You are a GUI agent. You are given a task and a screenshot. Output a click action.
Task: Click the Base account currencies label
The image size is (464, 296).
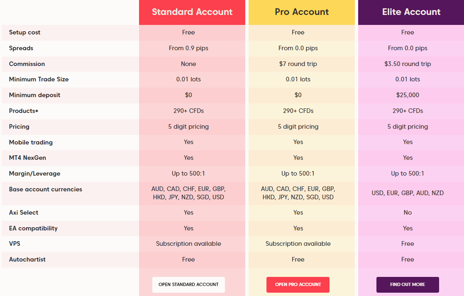coord(46,189)
